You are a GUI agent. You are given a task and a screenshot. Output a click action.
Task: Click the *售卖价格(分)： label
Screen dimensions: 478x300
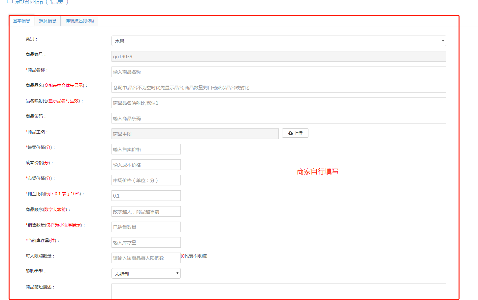tap(41, 147)
